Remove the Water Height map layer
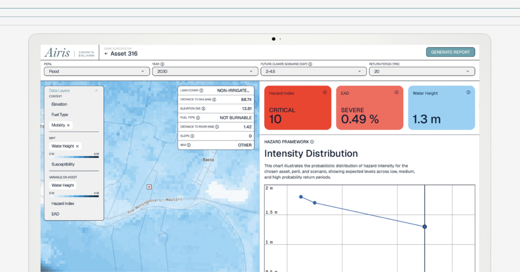Viewport: 520px width, 272px height. tap(77, 146)
